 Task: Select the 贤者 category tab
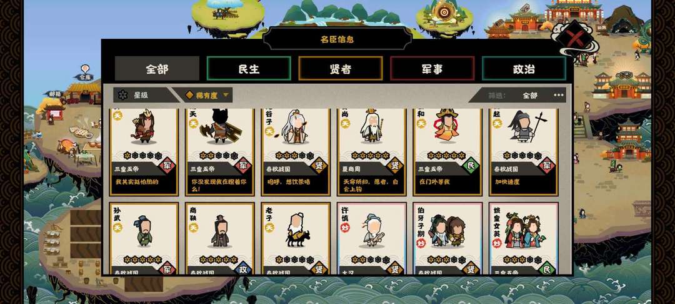[341, 68]
